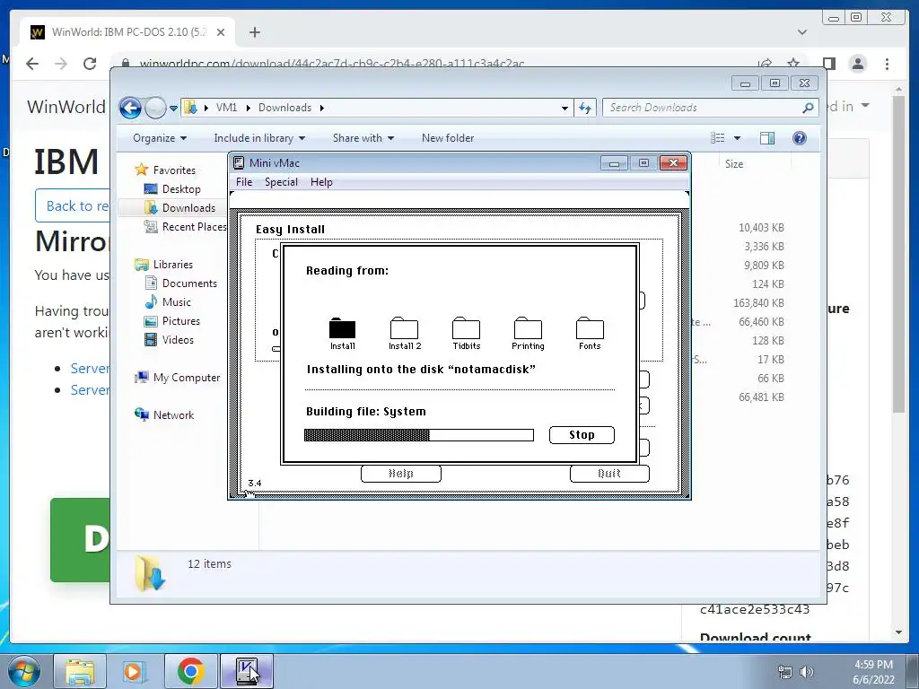This screenshot has height=689, width=919.
Task: Click the Mini vMac title bar icon
Action: pyautogui.click(x=239, y=163)
